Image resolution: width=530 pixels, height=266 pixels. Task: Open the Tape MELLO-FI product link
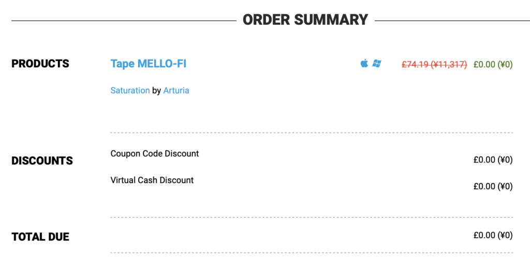149,64
